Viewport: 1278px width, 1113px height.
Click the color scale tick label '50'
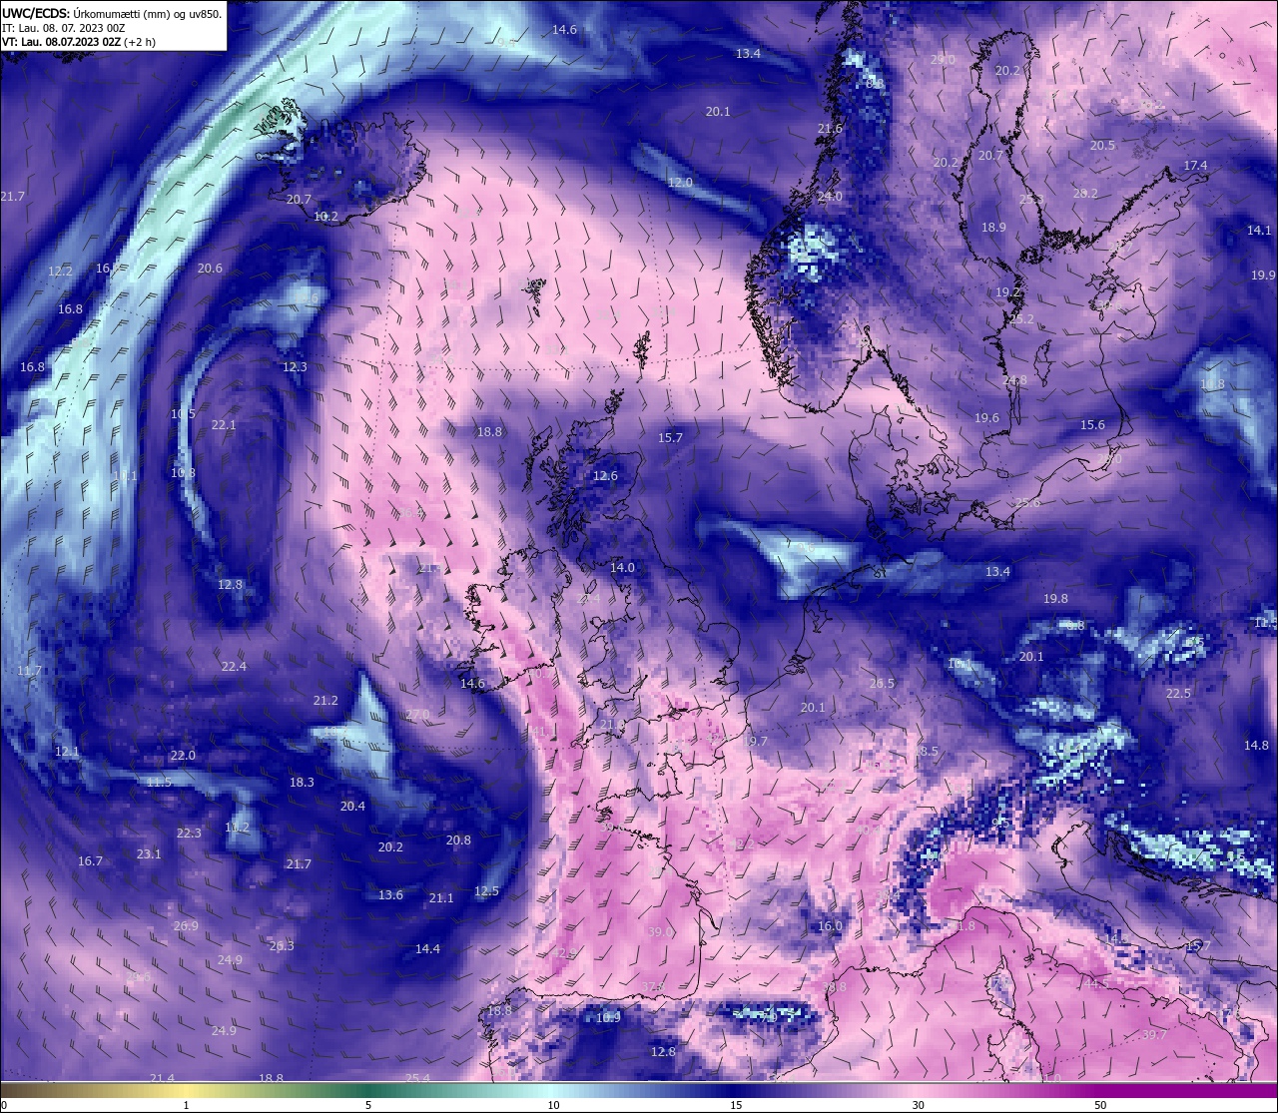click(x=1100, y=1105)
